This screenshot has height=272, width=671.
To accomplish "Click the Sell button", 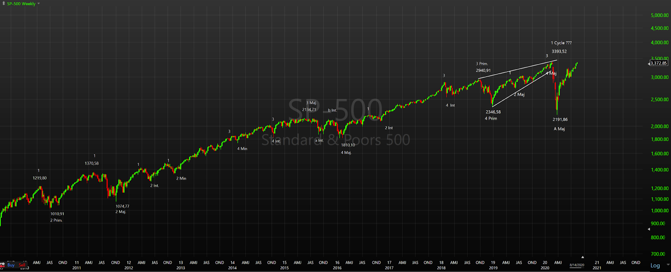I will (22, 265).
